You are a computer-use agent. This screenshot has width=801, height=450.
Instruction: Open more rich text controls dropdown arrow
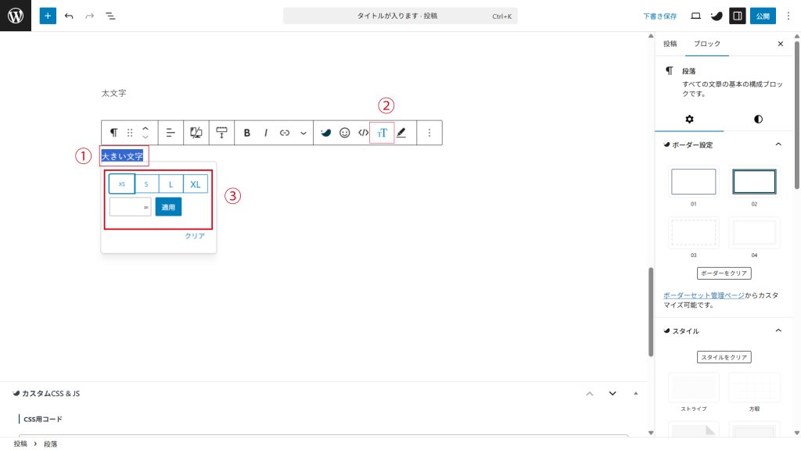(x=304, y=133)
